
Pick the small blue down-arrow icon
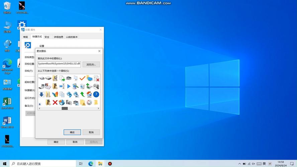[40, 104]
